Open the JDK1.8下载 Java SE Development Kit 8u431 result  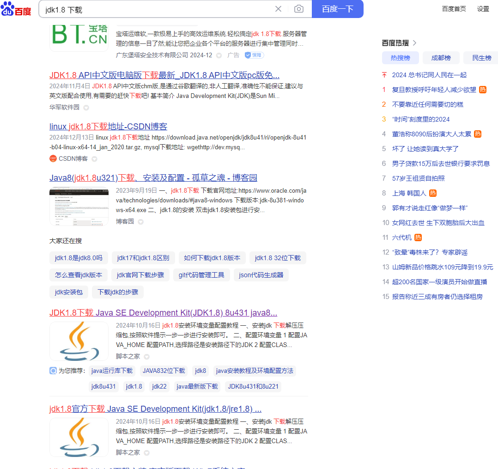click(x=163, y=313)
